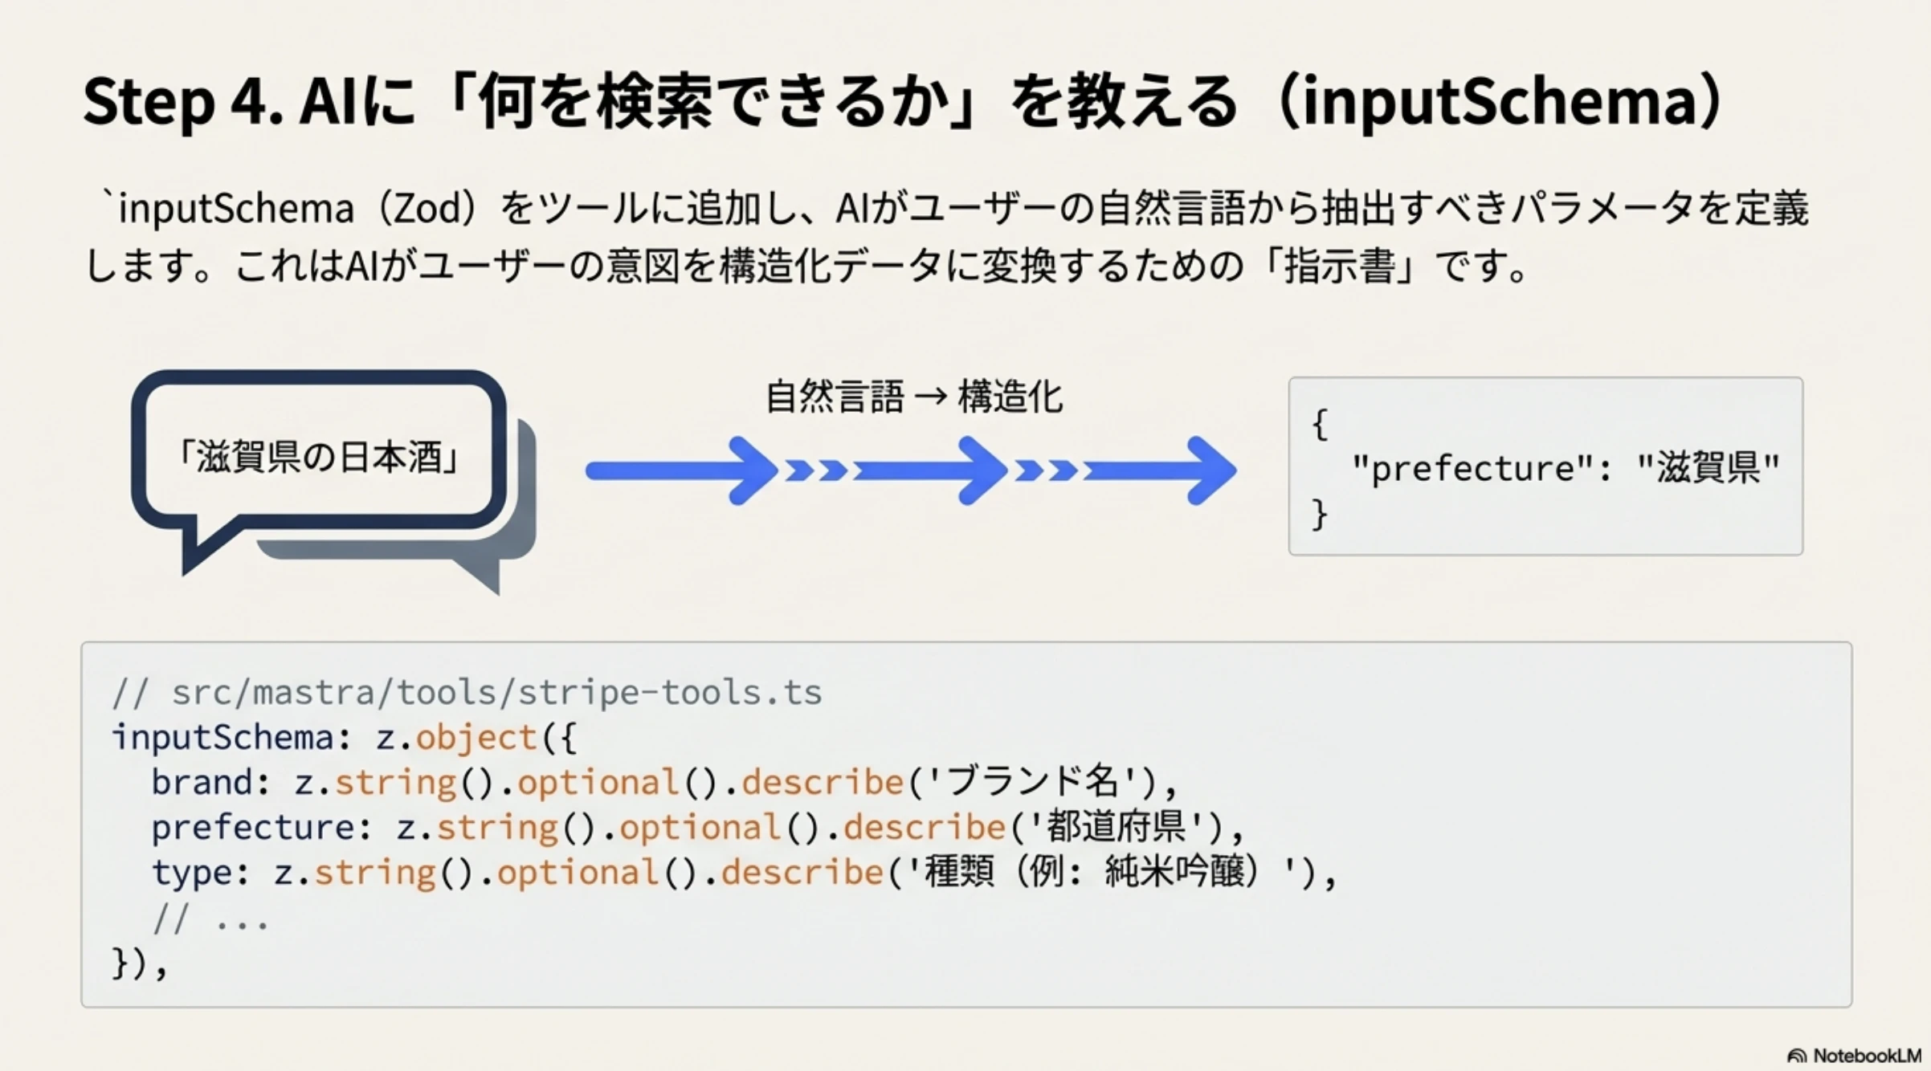
Task: Click the brand: z.string() code line
Action: pos(665,782)
